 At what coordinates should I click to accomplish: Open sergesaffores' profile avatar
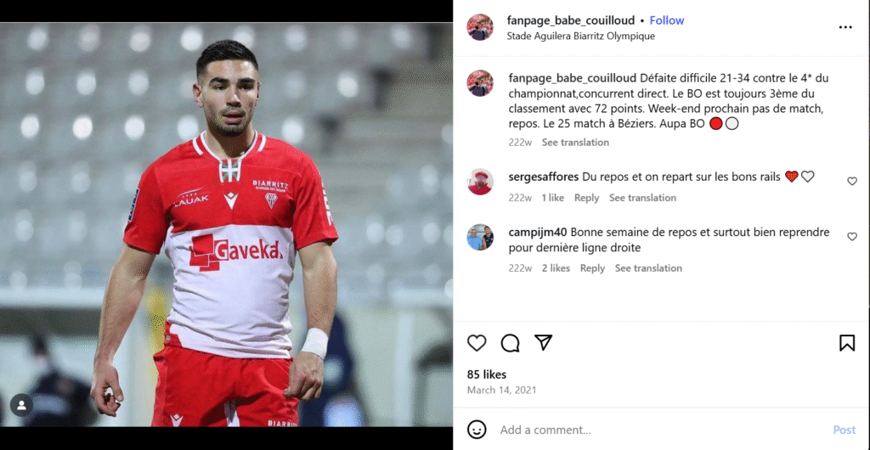click(x=480, y=182)
